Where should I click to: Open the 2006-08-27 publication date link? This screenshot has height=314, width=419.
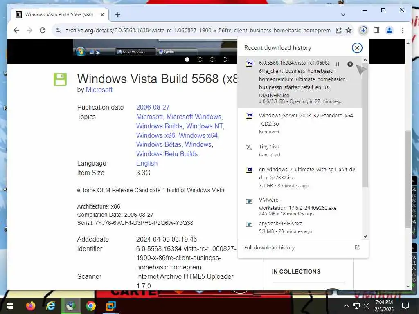[153, 108]
